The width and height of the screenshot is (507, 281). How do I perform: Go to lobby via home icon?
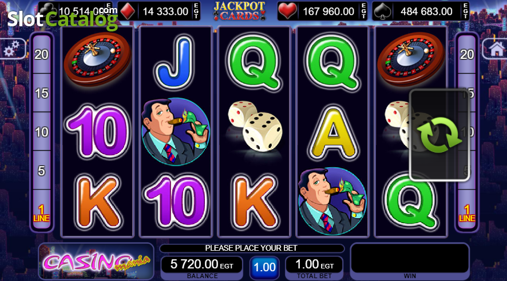[496, 49]
